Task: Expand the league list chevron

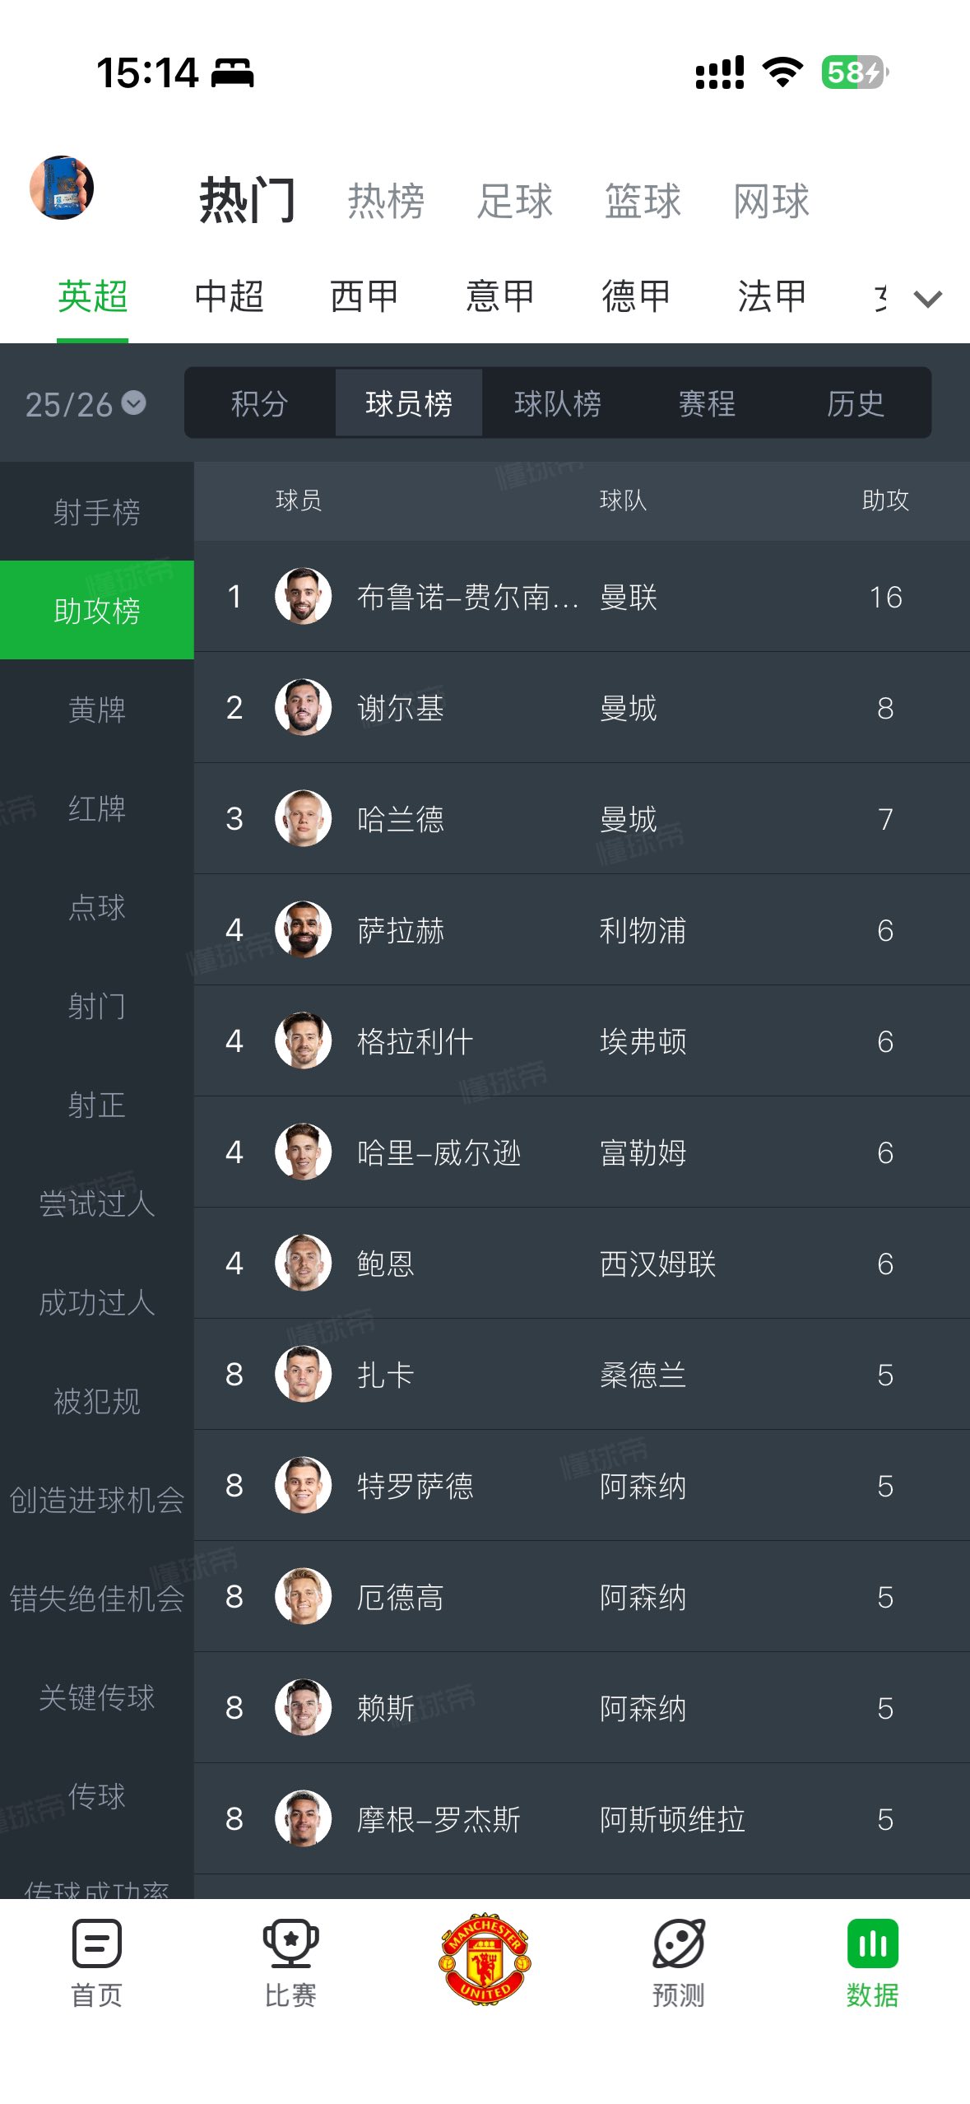Action: (928, 298)
